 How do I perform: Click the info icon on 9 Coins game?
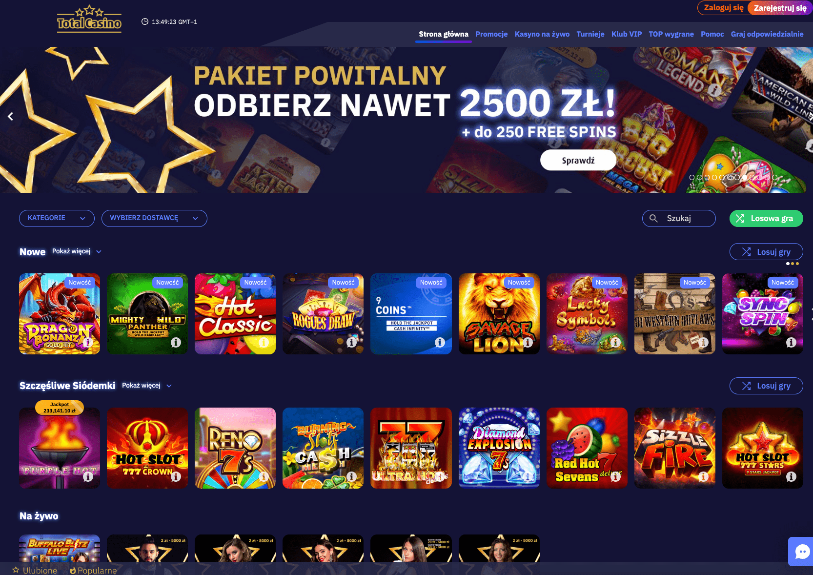coord(440,343)
